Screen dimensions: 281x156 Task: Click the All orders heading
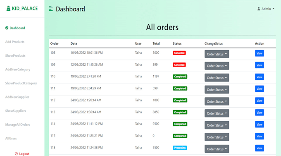[x=162, y=27]
